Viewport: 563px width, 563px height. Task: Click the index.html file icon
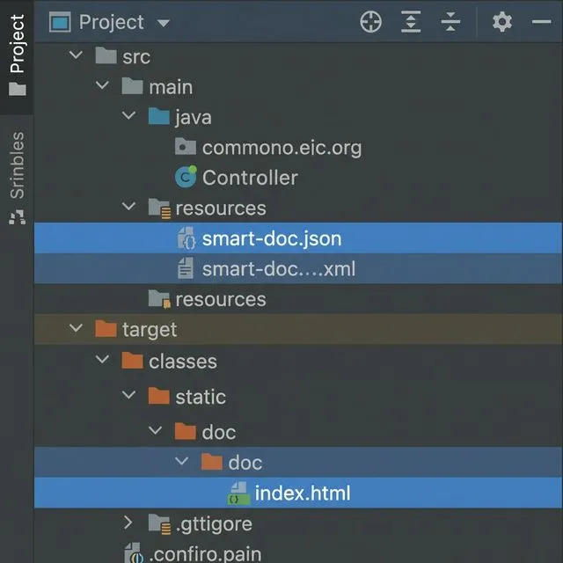tap(238, 494)
